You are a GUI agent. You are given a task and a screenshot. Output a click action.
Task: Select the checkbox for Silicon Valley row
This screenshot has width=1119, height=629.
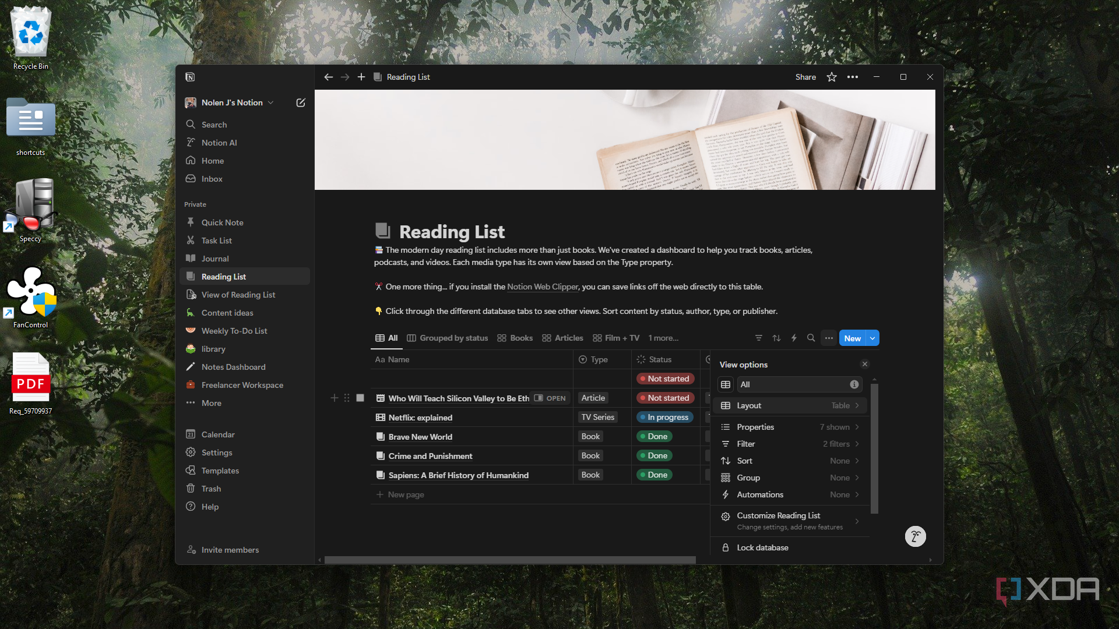pos(360,398)
